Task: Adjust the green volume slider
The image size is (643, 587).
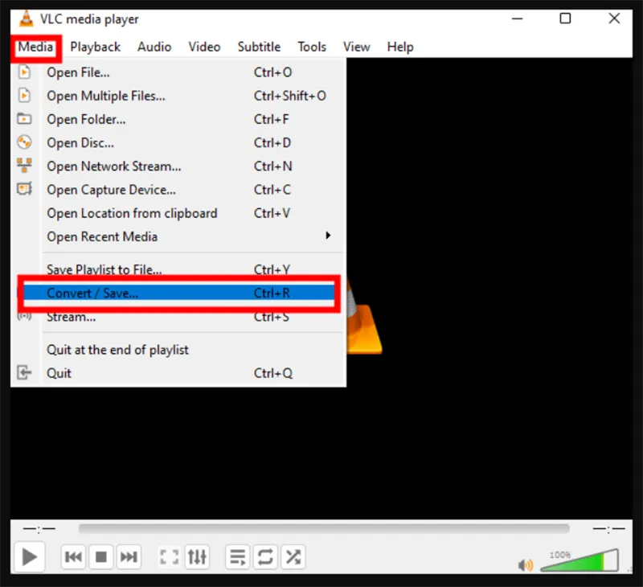Action: 579,560
